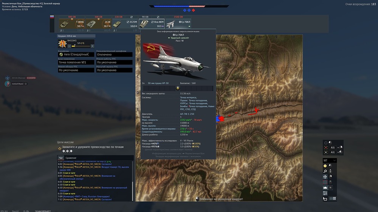Open the WT map marker dropdown
This screenshot has height=212, width=378.
click(x=330, y=160)
